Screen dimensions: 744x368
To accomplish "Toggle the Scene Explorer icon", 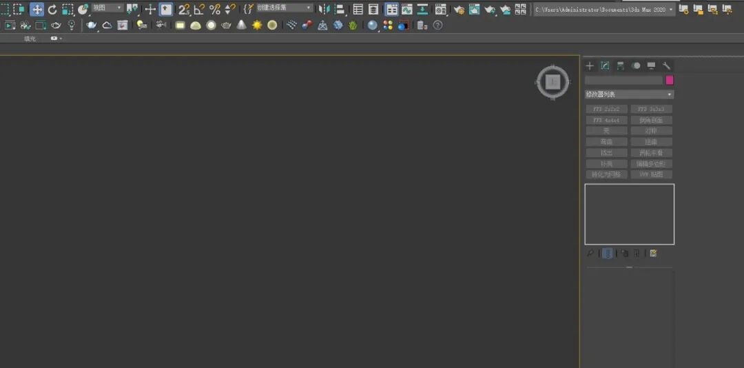I will (358, 9).
